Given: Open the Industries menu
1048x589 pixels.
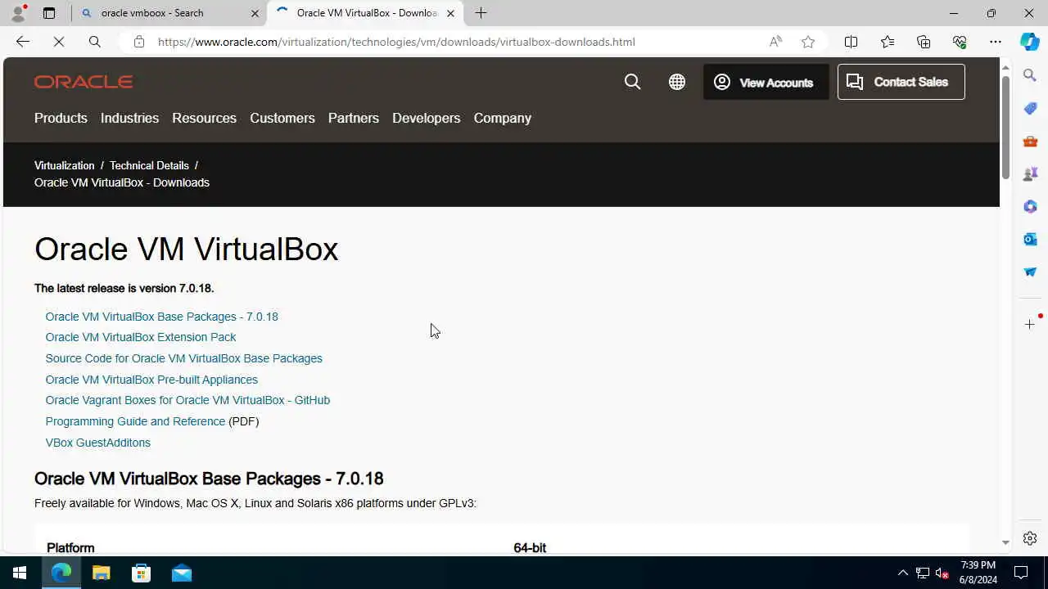Looking at the screenshot, I should [129, 118].
